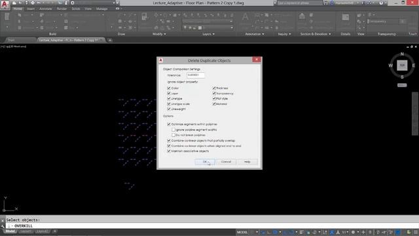The width and height of the screenshot is (419, 236).
Task: Click the N compass letter on ViewCube
Action: coord(402,54)
